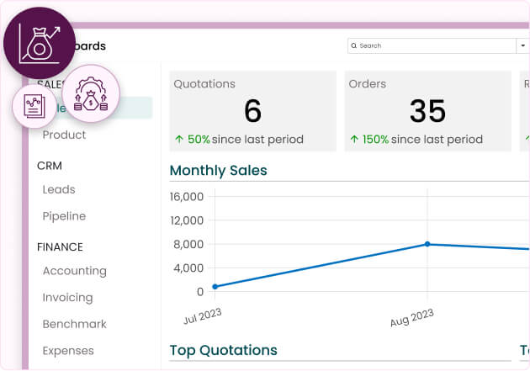
Task: Click the magnifier icon in search box
Action: coord(354,45)
